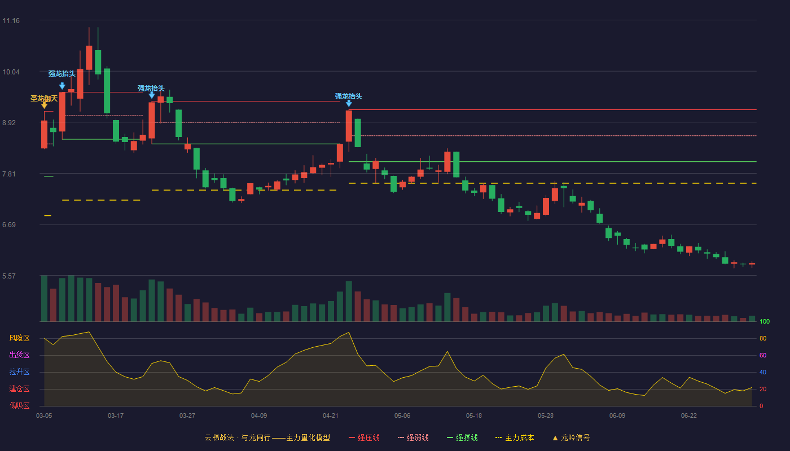Click the 风险区 zone label
Screen dimensions: 790x451
click(19, 338)
